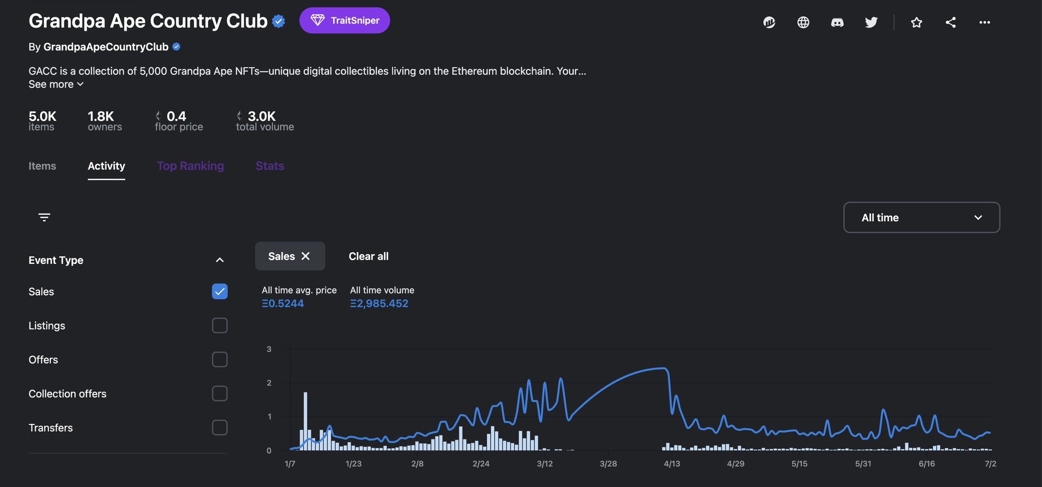Go to the Stats tab
This screenshot has width=1042, height=487.
[270, 166]
